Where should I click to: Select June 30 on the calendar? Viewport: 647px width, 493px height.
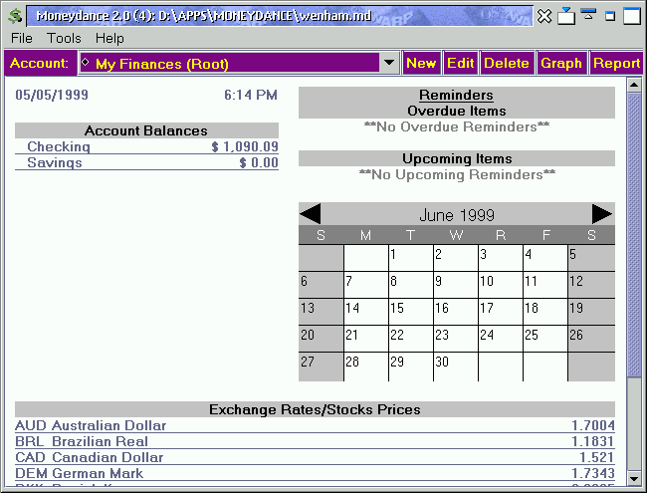click(456, 367)
